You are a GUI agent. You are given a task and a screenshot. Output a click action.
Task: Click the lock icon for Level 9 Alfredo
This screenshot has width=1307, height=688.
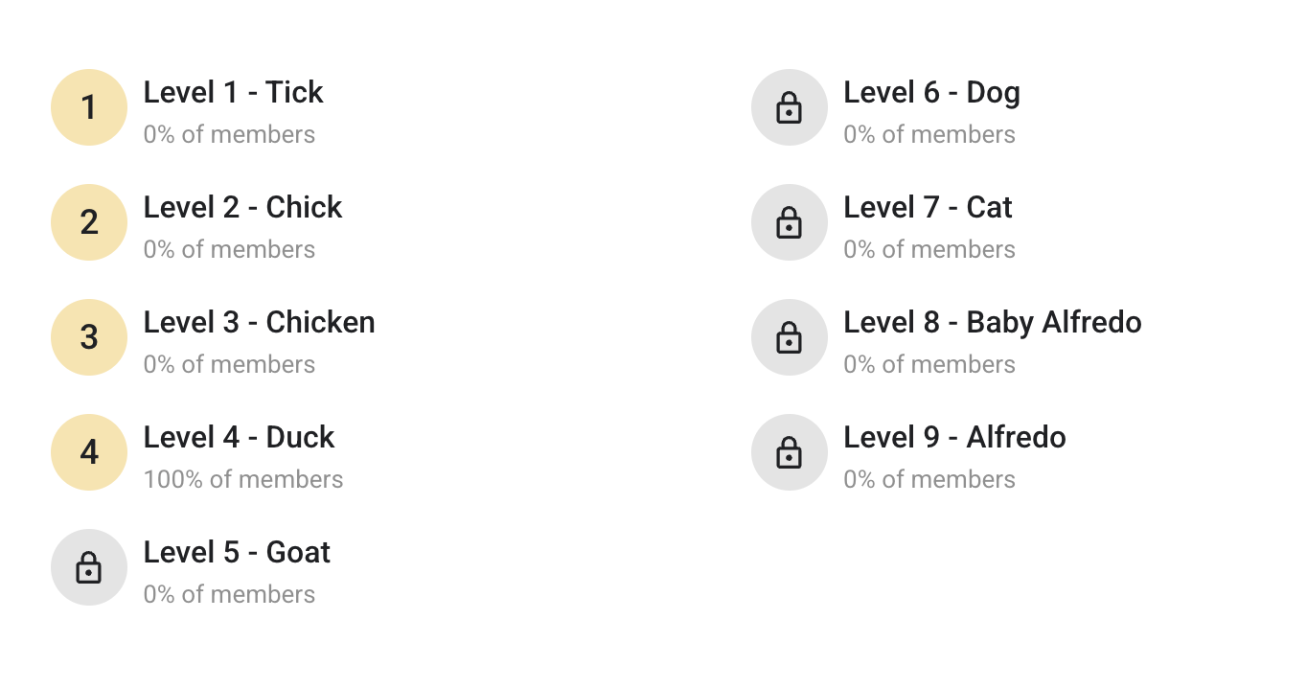coord(790,452)
